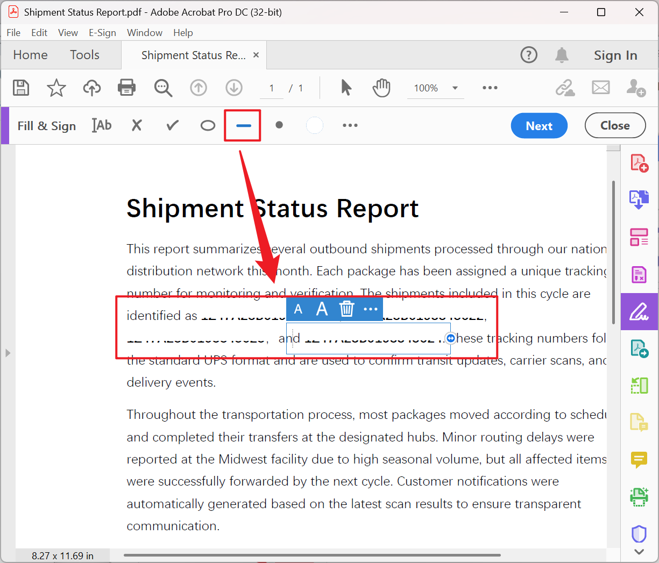This screenshot has width=659, height=563.
Task: Select the Hand pan tool
Action: point(381,88)
